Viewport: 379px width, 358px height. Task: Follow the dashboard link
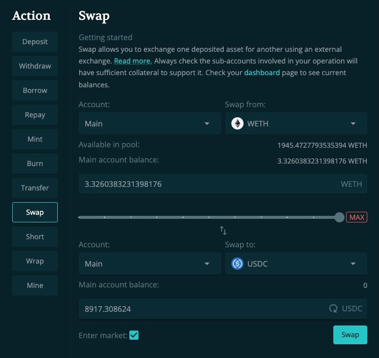(x=262, y=73)
